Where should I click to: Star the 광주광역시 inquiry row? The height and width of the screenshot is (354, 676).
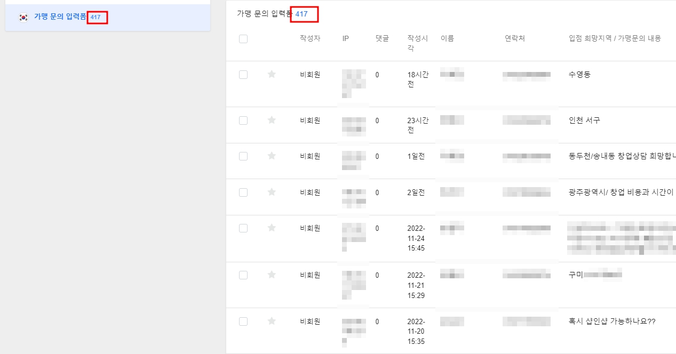[272, 192]
